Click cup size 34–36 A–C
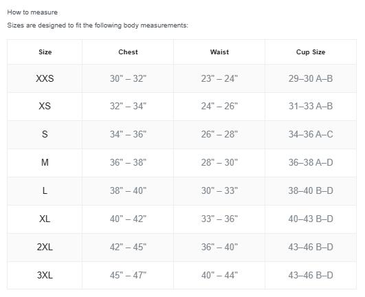The height and width of the screenshot is (297, 365). click(311, 134)
